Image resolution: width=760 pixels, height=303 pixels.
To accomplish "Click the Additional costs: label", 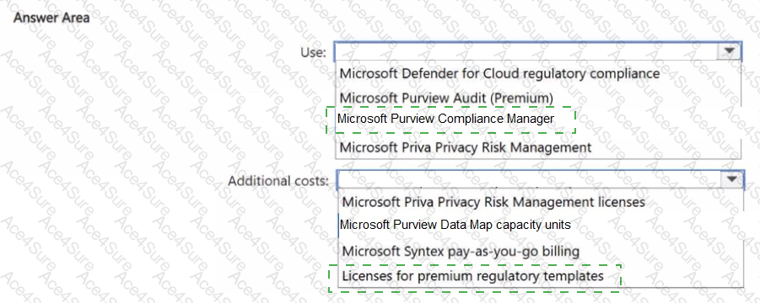I will click(x=278, y=181).
